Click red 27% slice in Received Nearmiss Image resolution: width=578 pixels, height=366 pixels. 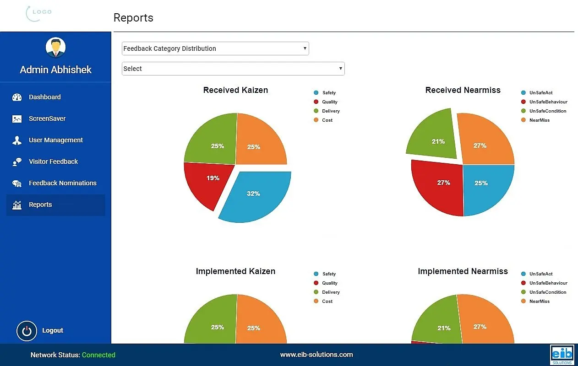(x=437, y=188)
